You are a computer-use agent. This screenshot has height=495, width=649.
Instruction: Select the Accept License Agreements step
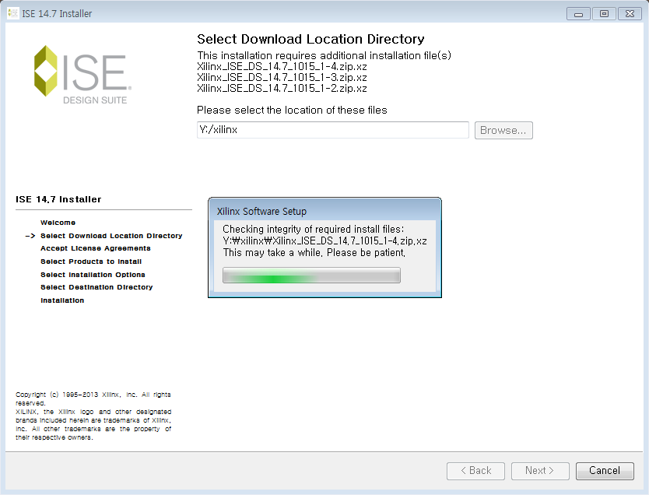pyautogui.click(x=96, y=248)
